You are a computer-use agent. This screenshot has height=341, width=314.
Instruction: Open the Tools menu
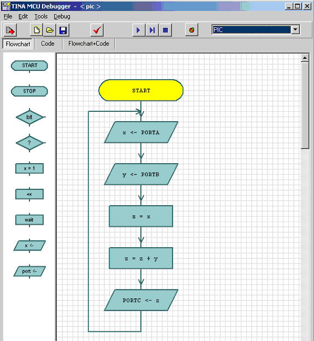[x=41, y=16]
